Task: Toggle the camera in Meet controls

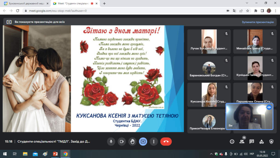Action: 122,142
